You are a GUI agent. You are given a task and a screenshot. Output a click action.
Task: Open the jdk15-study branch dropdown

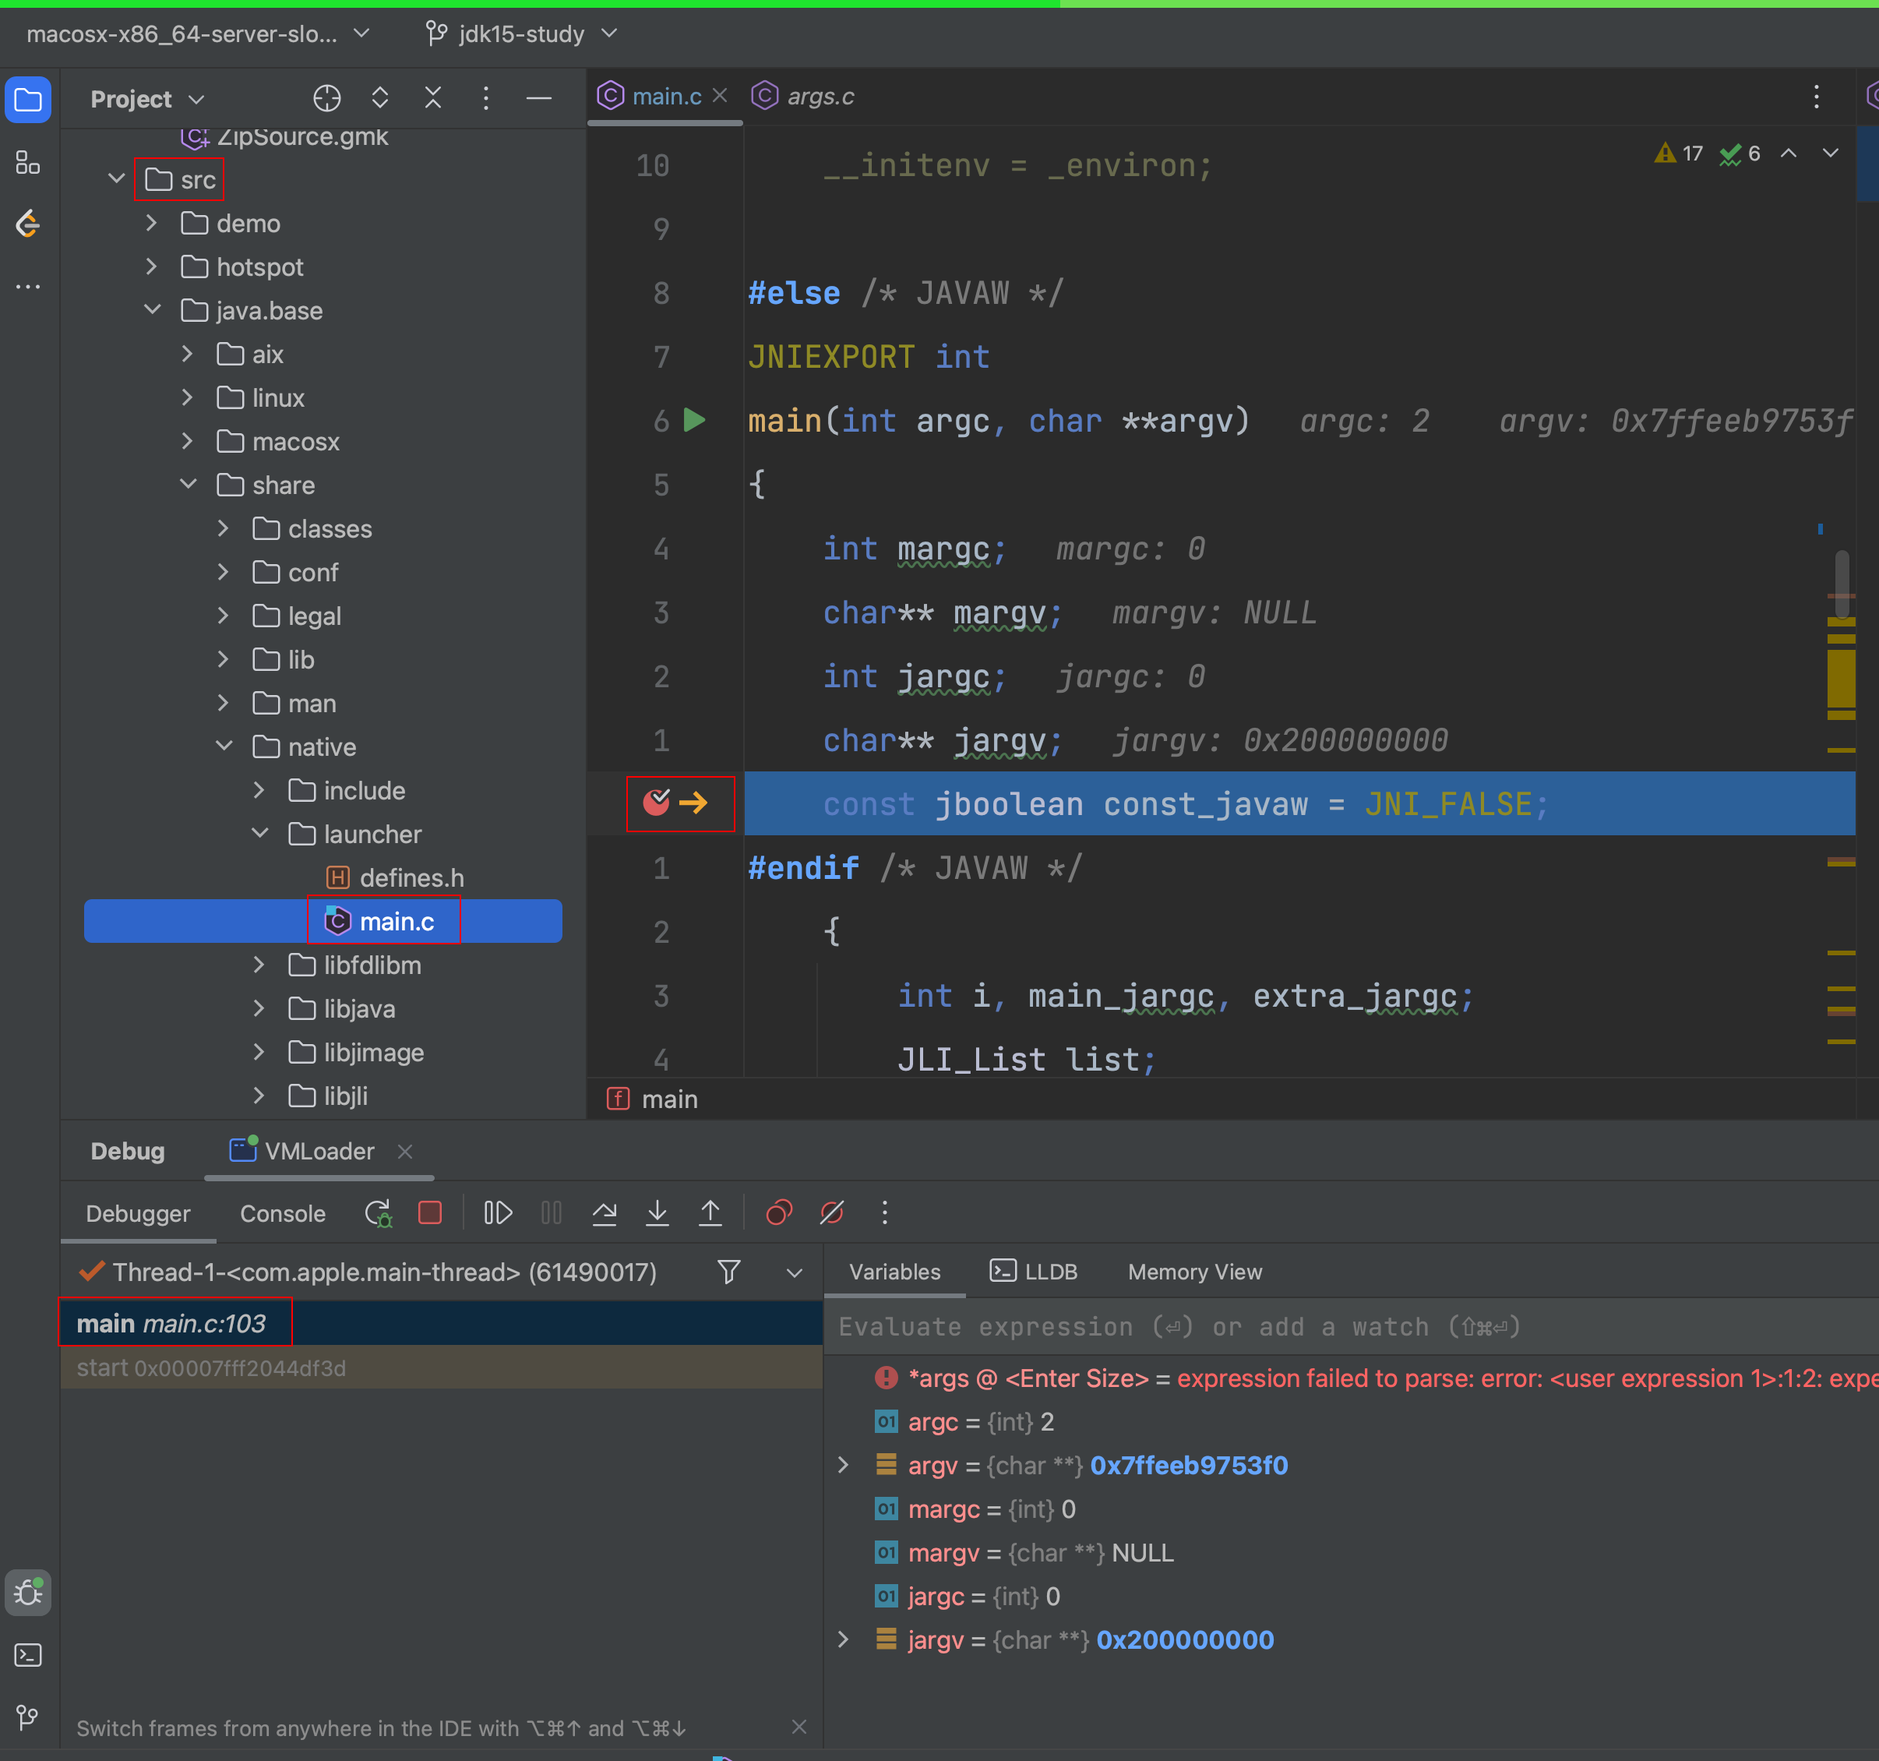coord(521,34)
